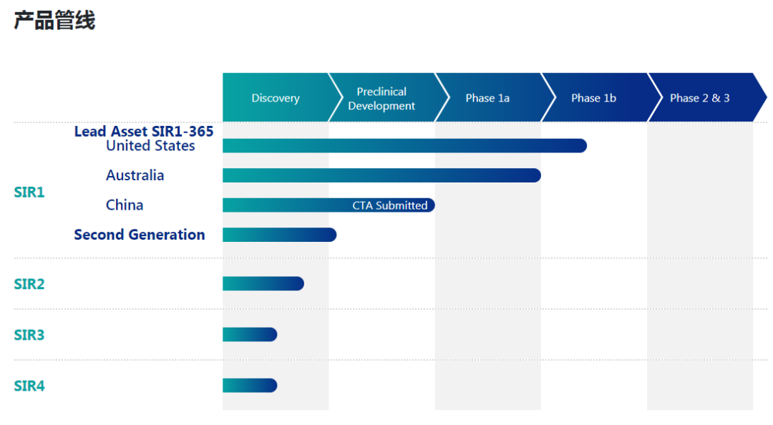The width and height of the screenshot is (773, 425).
Task: Select the China row label
Action: [x=125, y=205]
